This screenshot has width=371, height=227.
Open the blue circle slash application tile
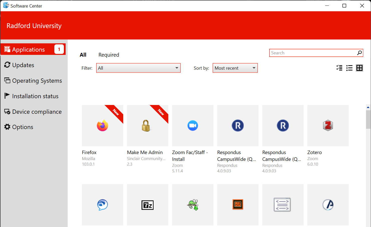328,205
